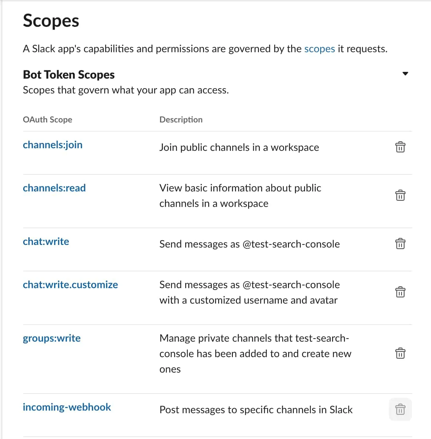Click the Description column header

coord(181,120)
